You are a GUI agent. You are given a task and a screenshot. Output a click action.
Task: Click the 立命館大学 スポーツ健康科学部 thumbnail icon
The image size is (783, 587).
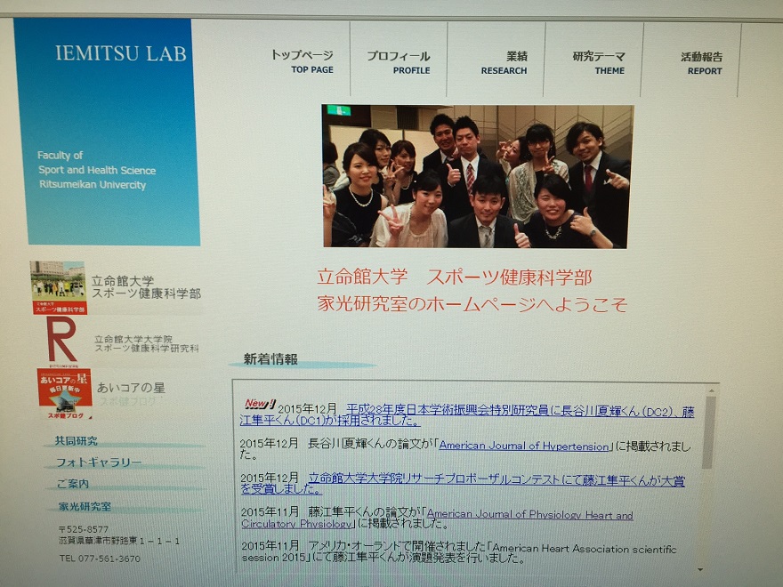coord(59,287)
